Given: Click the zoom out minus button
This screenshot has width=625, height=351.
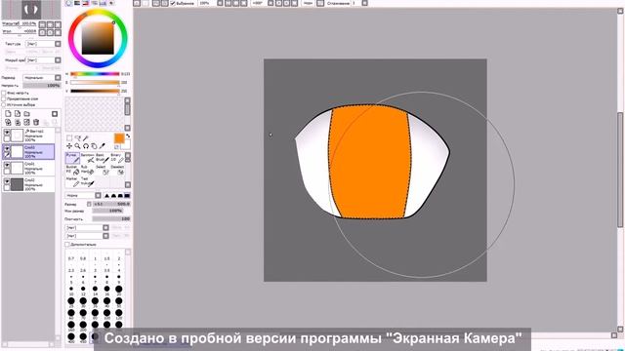Looking at the screenshot, I should click(x=42, y=24).
